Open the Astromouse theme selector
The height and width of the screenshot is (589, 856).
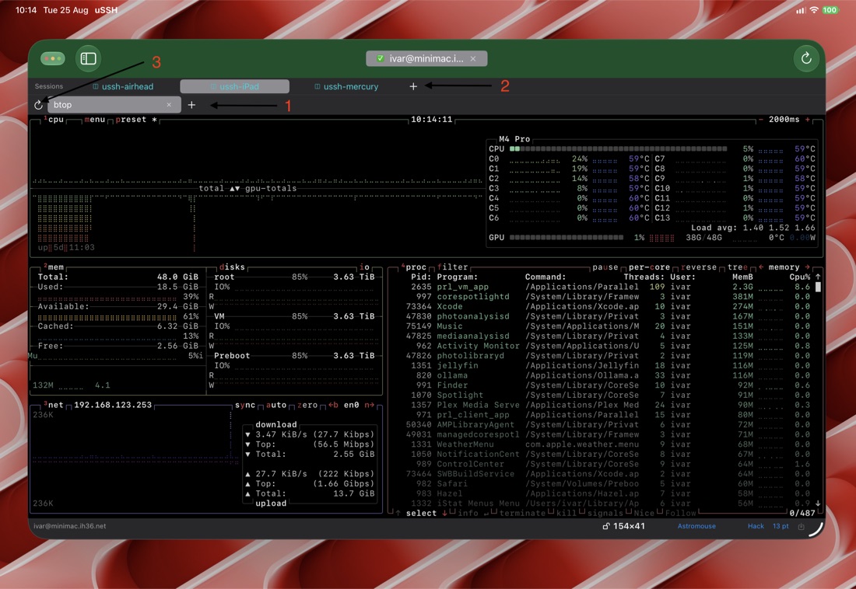point(696,526)
